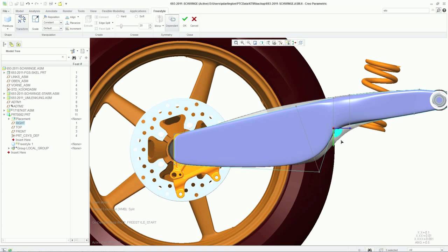Click the Zoom In icon in graphics toolbar
The image size is (448, 252).
pyautogui.click(x=242, y=43)
